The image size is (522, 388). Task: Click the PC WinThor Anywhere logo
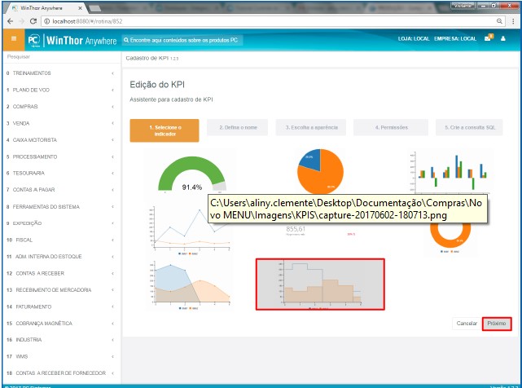click(x=72, y=40)
